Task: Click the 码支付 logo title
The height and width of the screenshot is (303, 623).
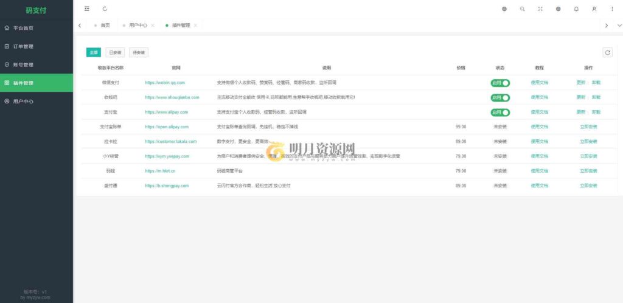Action: 36,10
